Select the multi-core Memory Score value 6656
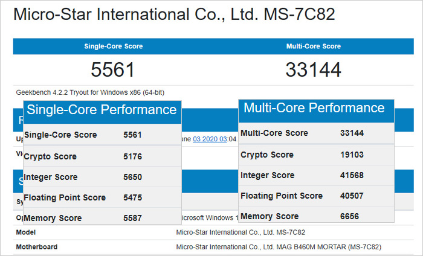The height and width of the screenshot is (256, 423). click(x=349, y=216)
